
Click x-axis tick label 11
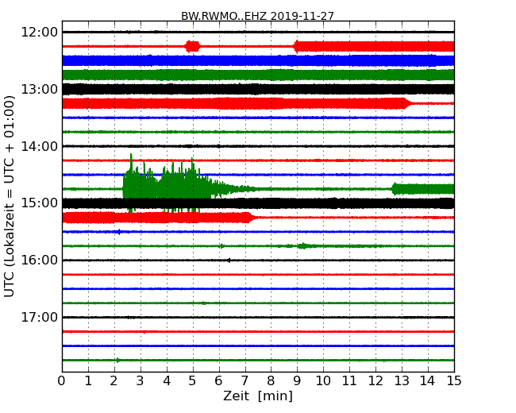coord(349,380)
